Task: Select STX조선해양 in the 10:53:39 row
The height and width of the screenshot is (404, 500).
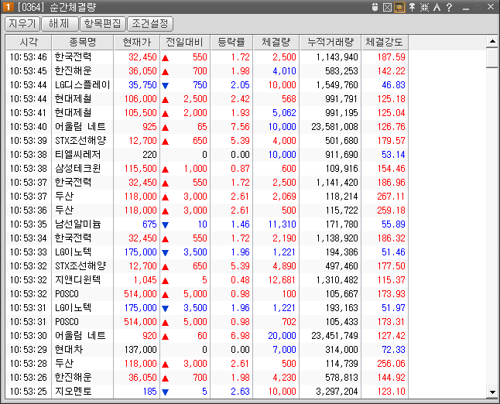Action: (80, 141)
